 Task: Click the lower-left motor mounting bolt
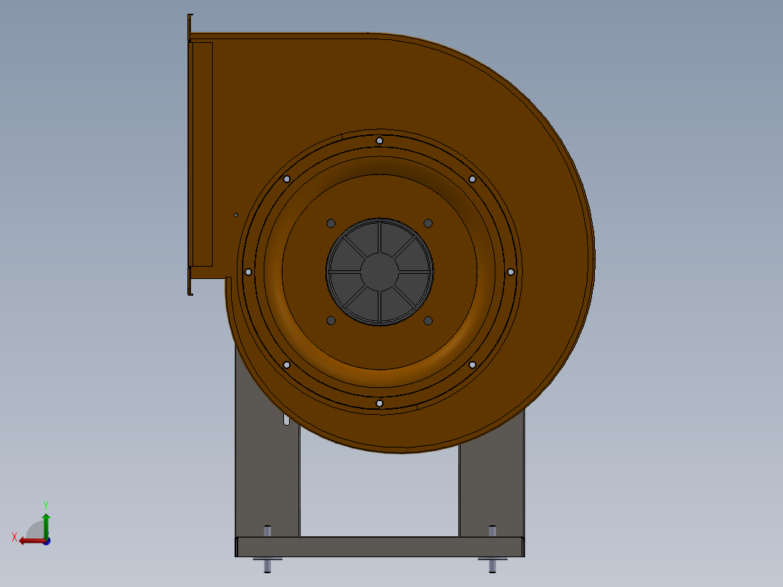pyautogui.click(x=331, y=320)
